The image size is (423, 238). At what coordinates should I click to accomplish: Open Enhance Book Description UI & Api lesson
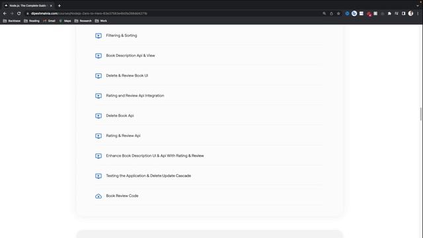[155, 156]
